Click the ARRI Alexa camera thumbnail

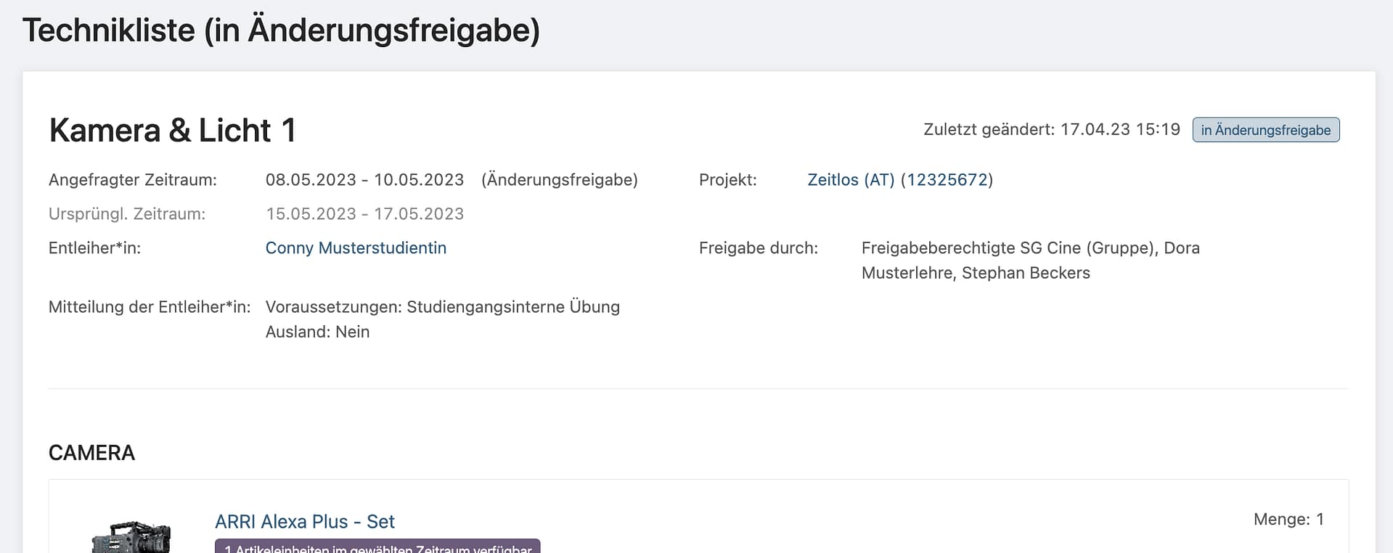point(131,536)
